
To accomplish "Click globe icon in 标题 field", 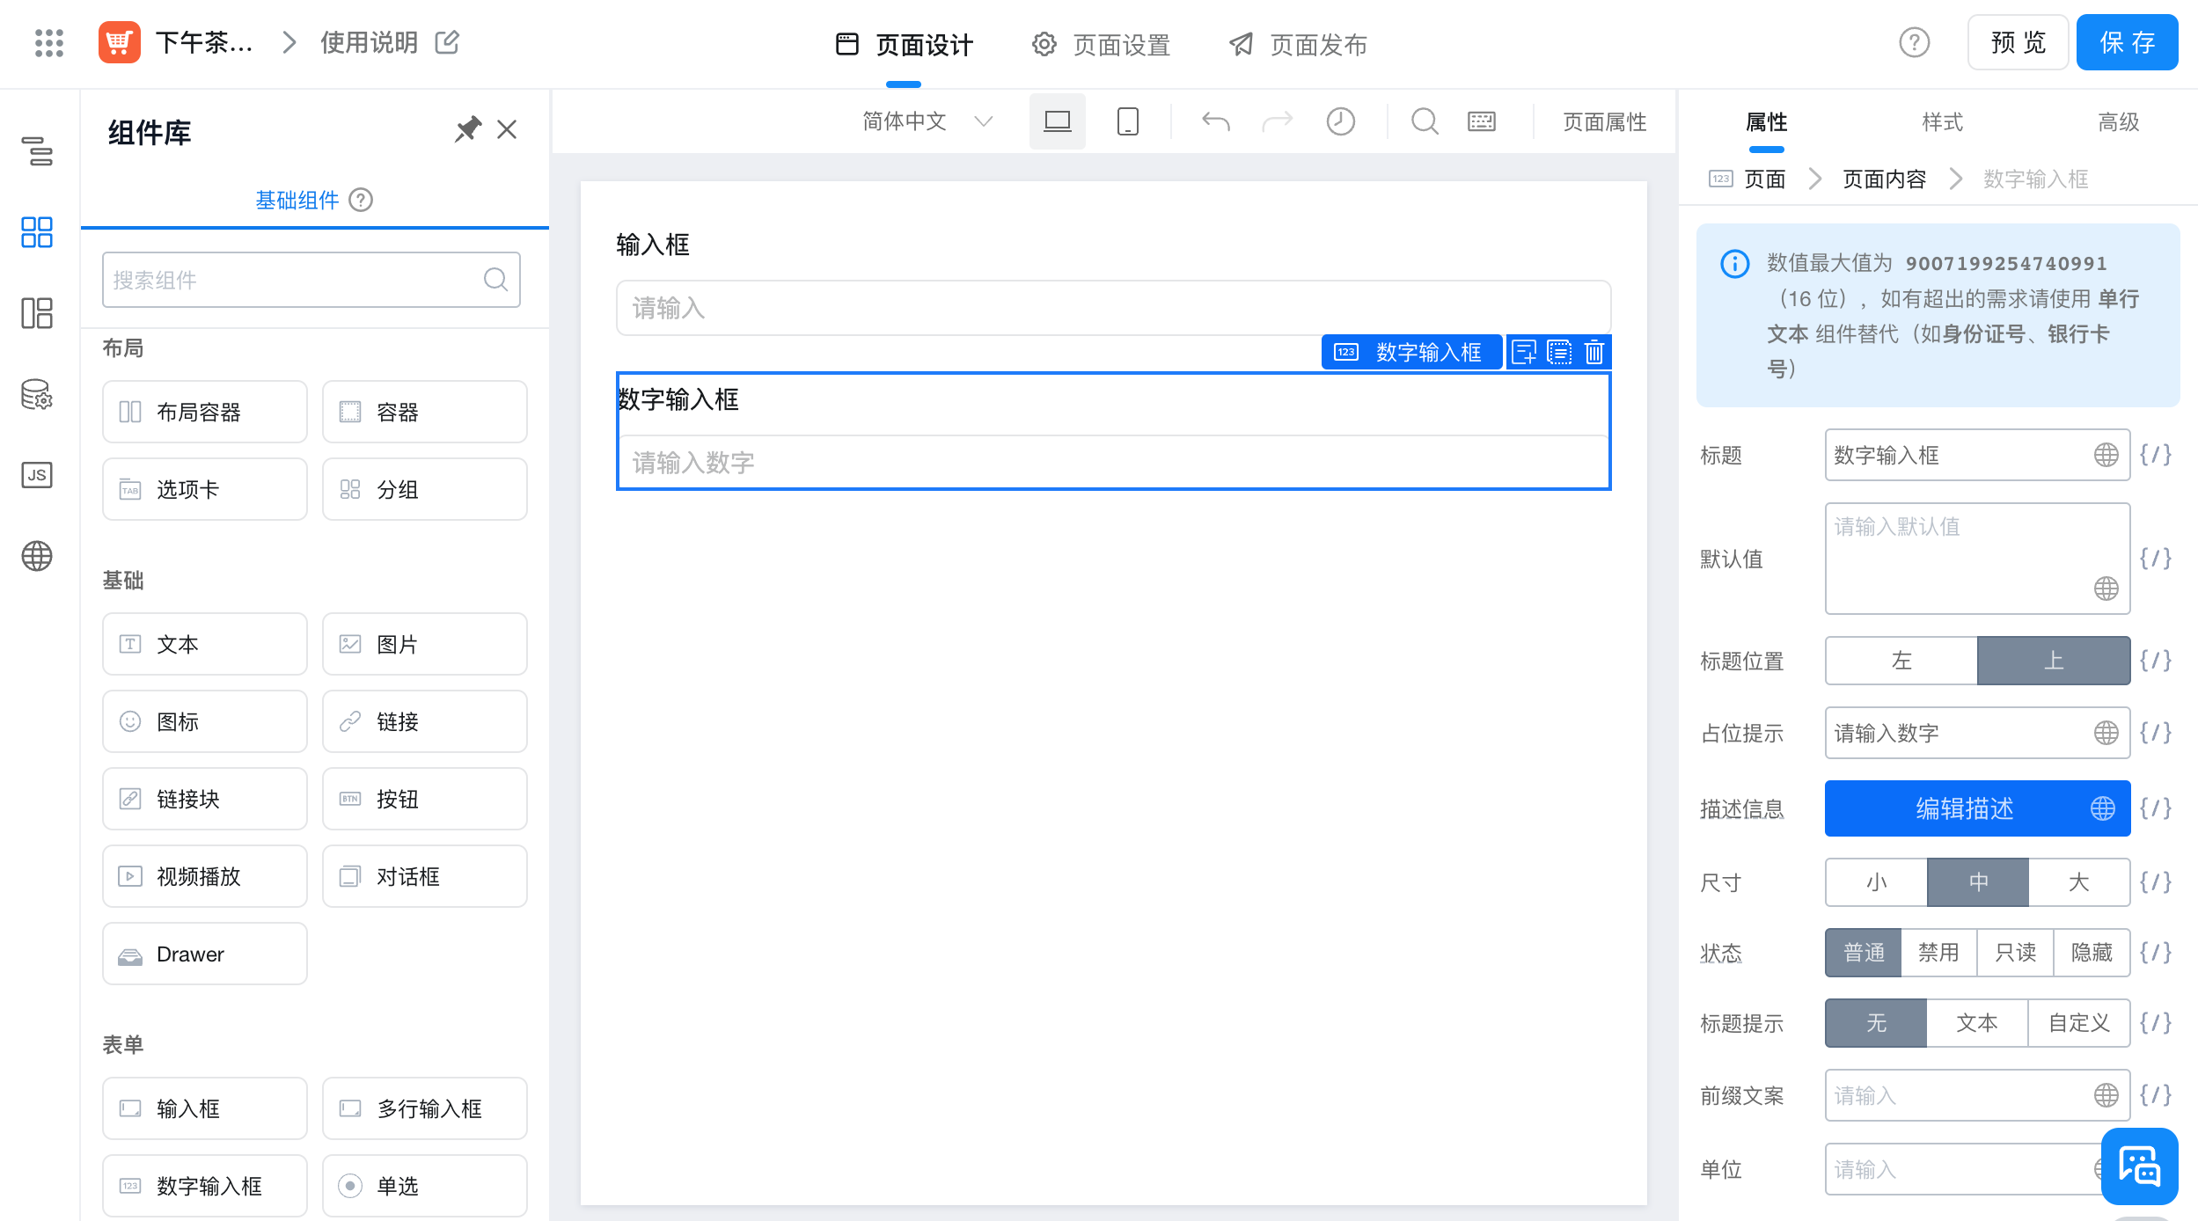I will (2106, 455).
